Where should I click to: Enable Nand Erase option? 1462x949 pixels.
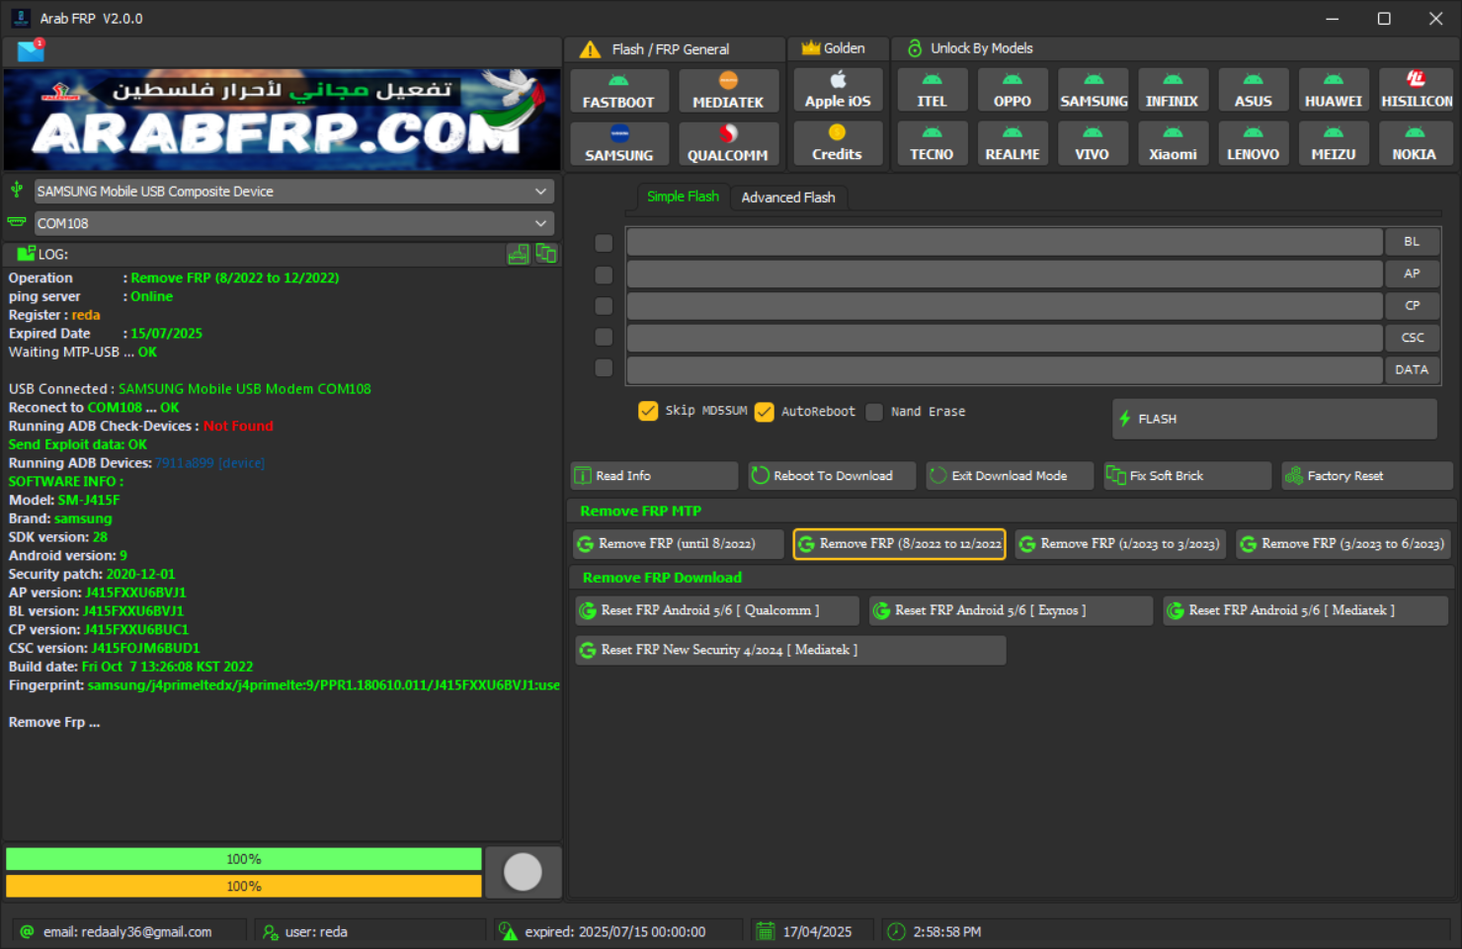click(x=874, y=412)
